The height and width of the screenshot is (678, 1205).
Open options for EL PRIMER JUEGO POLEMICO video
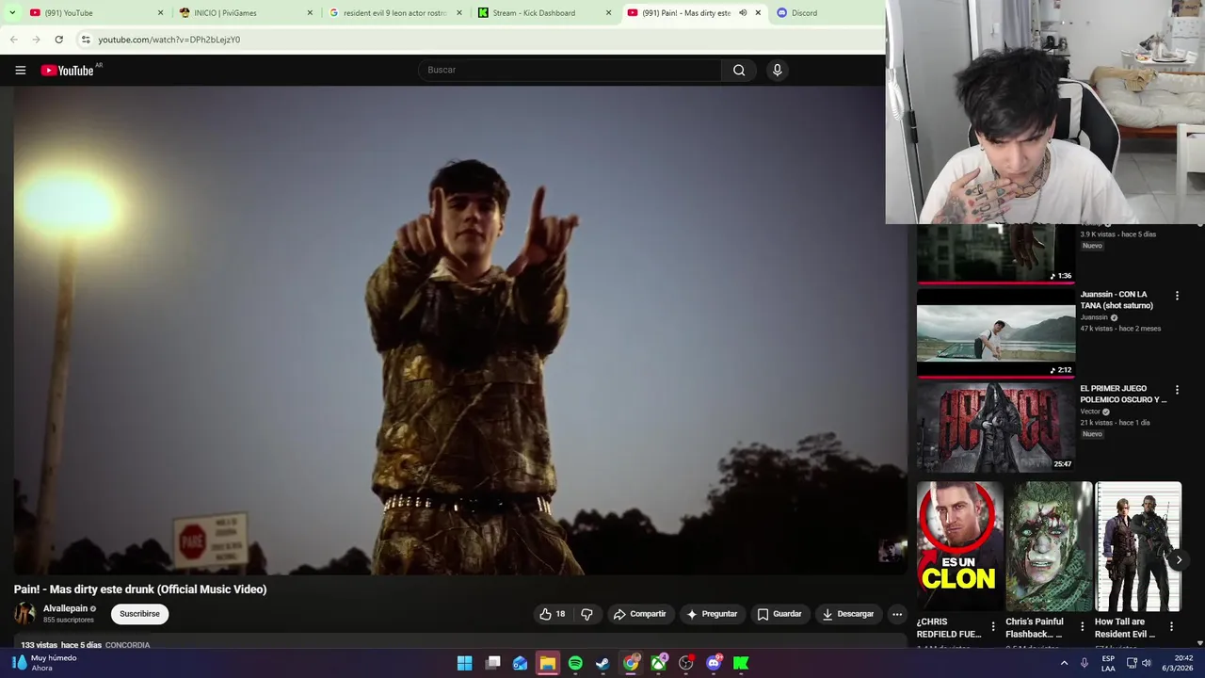1177,390
